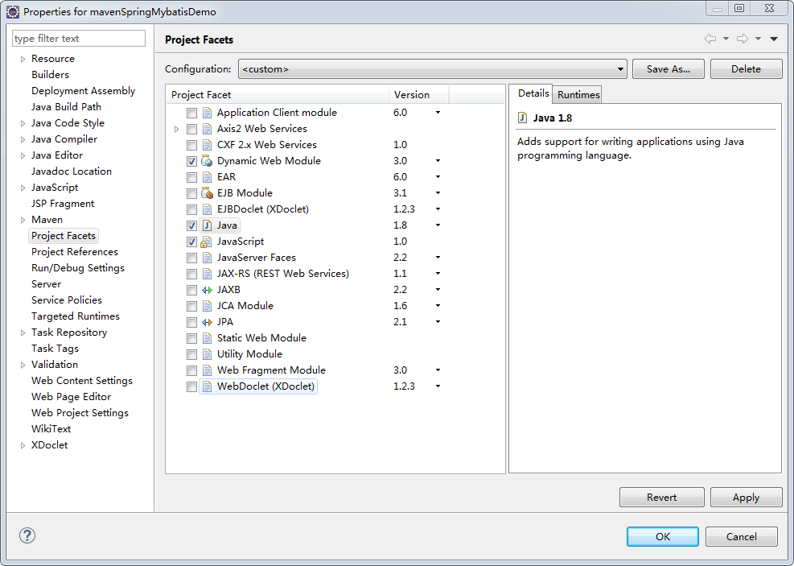
Task: Go forward with the right arrow icon
Action: pos(743,39)
